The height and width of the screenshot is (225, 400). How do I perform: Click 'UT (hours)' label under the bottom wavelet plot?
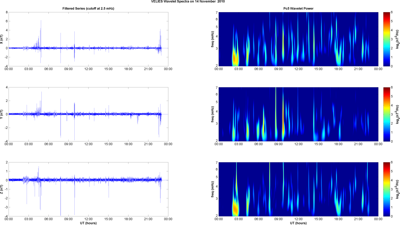click(x=298, y=223)
